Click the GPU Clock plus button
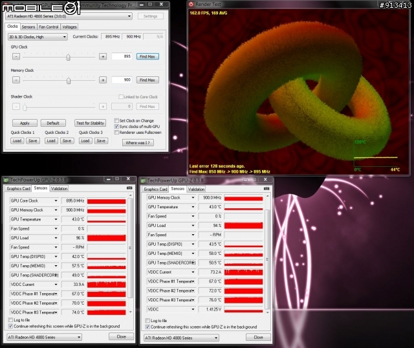This screenshot has height=348, width=414. [x=103, y=56]
